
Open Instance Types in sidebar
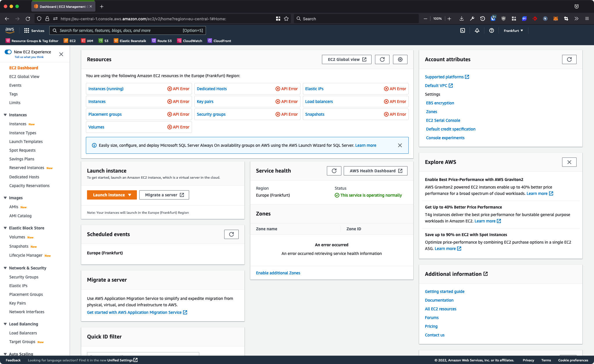click(23, 133)
